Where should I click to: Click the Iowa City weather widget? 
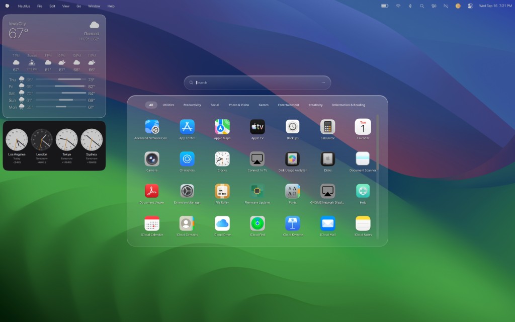coord(54,66)
